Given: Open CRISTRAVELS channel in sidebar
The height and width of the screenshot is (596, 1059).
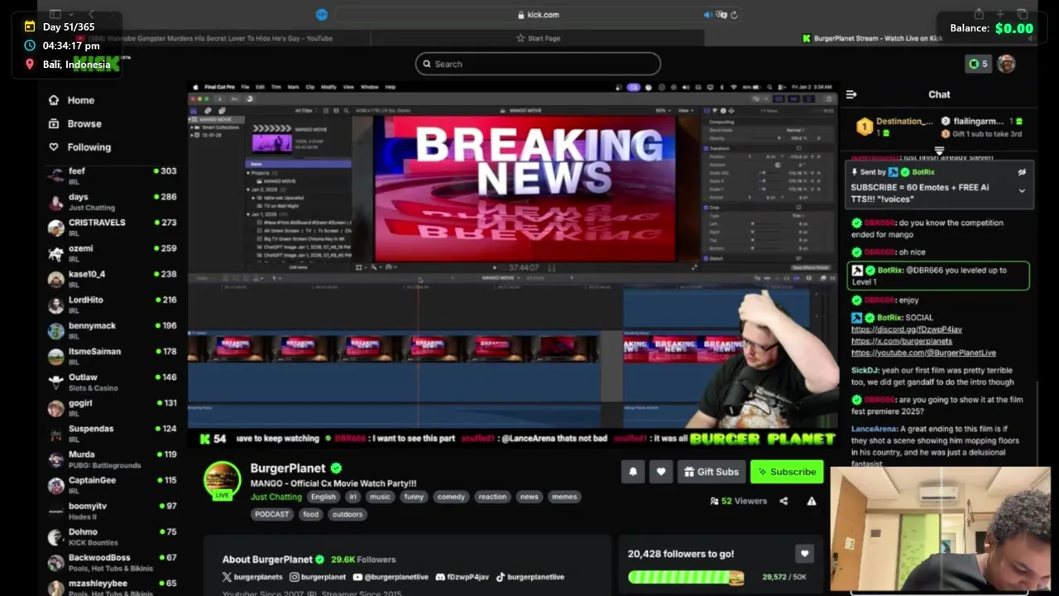Looking at the screenshot, I should click(112, 228).
